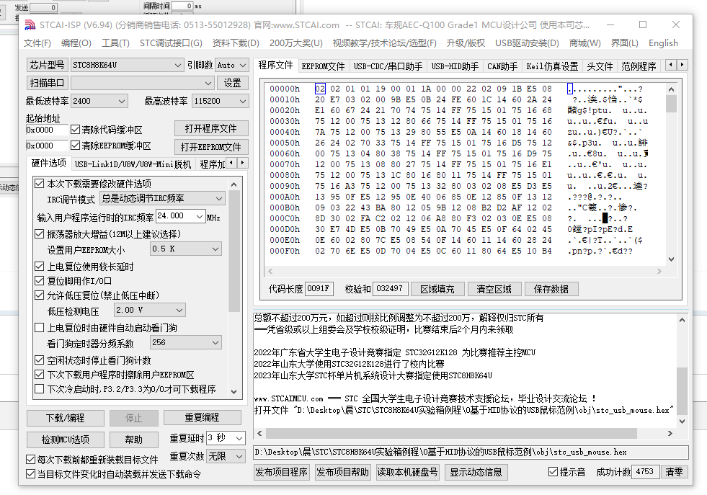
Task: Toggle 振荡器放大增益 checkbox
Action: click(40, 234)
